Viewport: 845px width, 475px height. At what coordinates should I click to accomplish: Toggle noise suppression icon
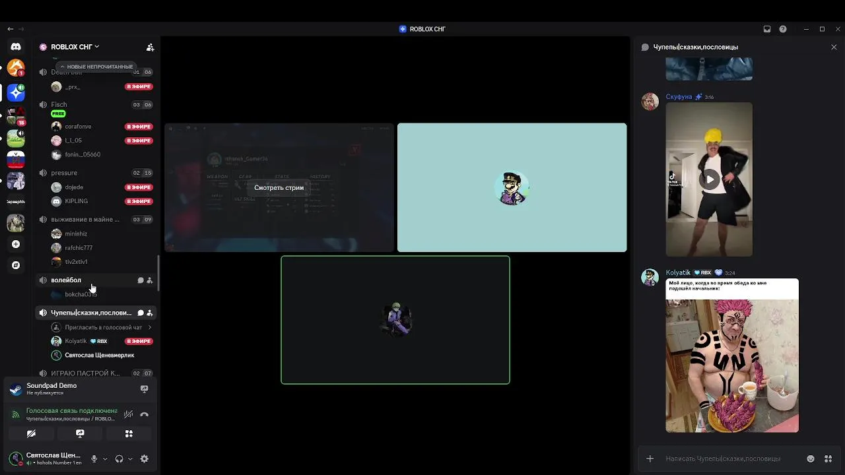128,414
